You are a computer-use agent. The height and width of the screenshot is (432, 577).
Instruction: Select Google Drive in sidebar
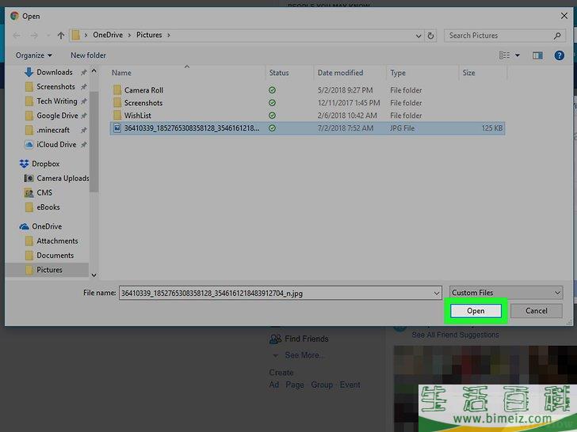point(57,116)
